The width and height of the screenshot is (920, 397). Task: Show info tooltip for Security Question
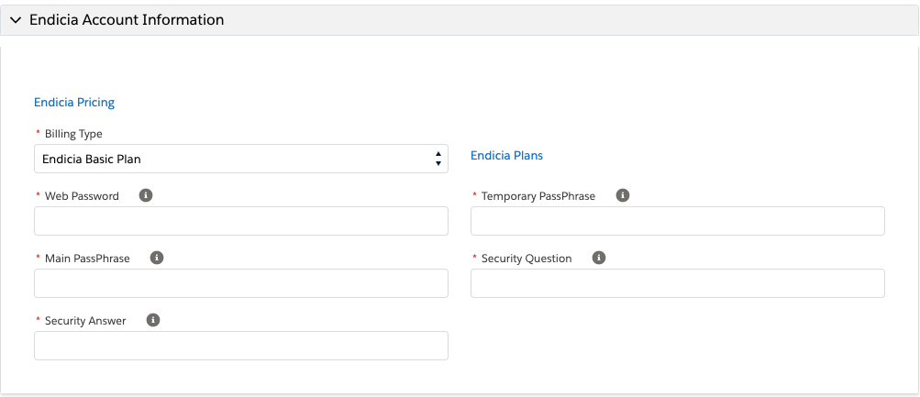(598, 258)
